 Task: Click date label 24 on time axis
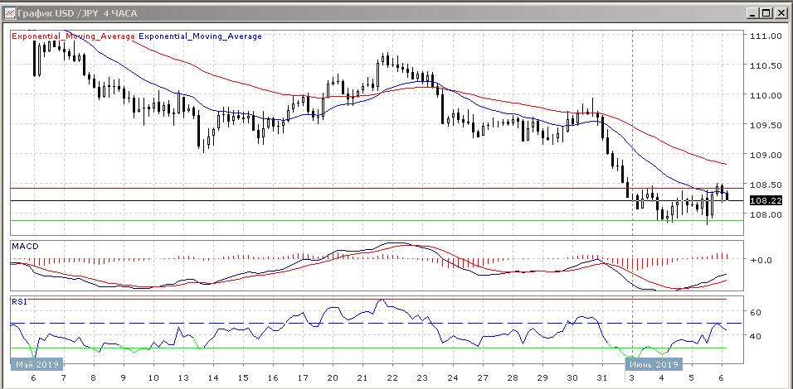[x=453, y=378]
